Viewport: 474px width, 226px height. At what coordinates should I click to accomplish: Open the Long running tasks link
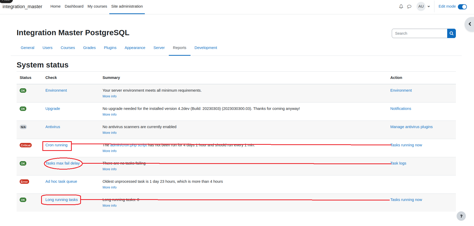(62, 200)
